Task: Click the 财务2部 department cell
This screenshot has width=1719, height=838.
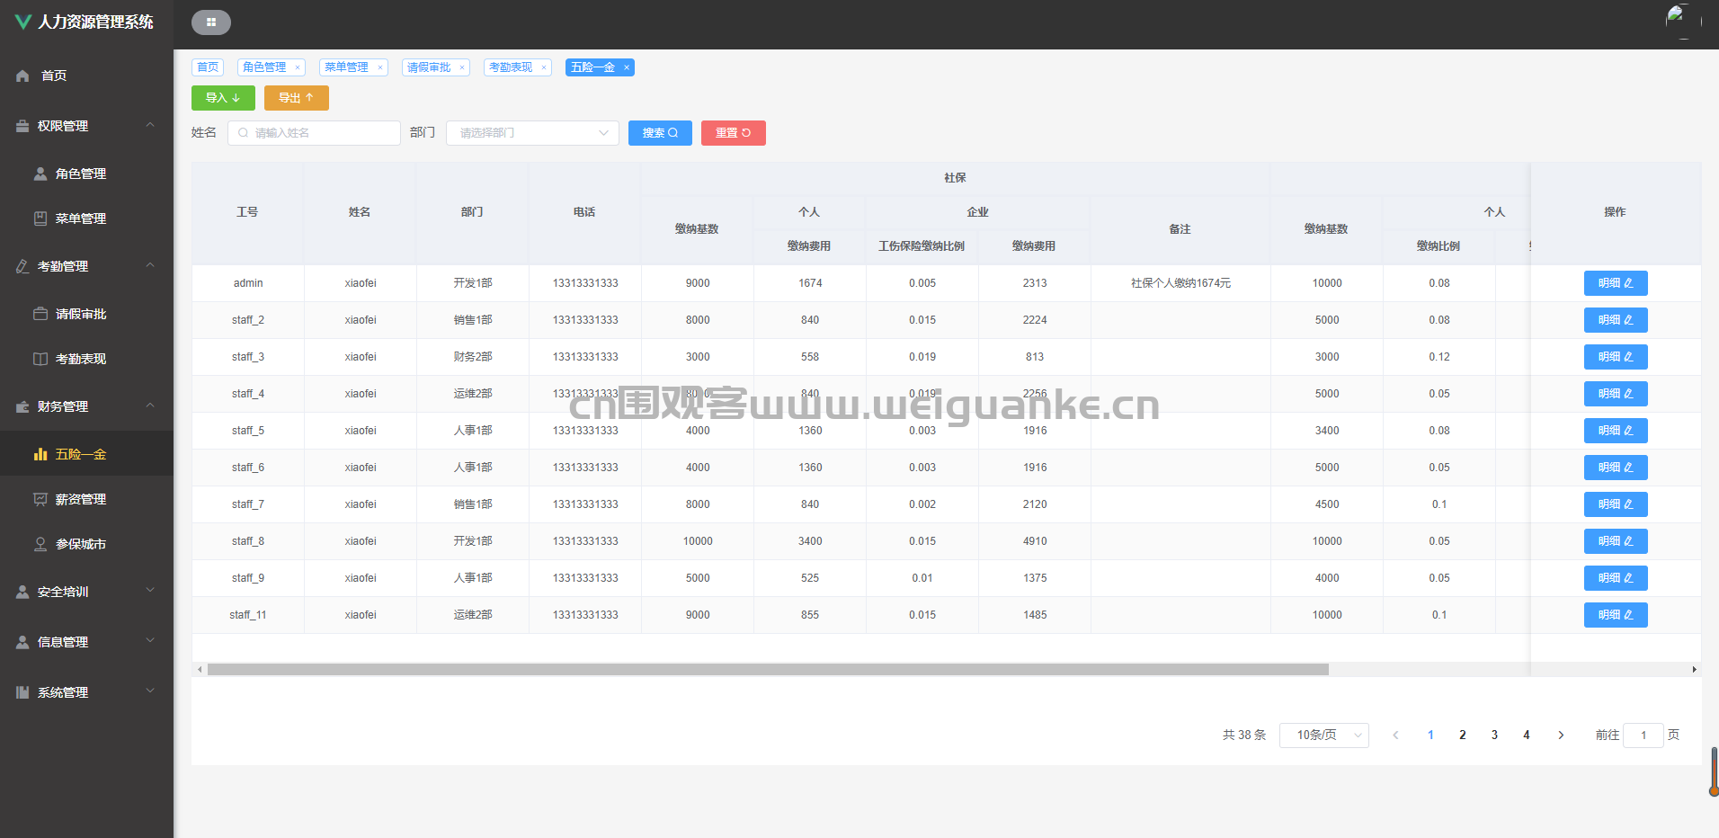Action: [x=473, y=357]
